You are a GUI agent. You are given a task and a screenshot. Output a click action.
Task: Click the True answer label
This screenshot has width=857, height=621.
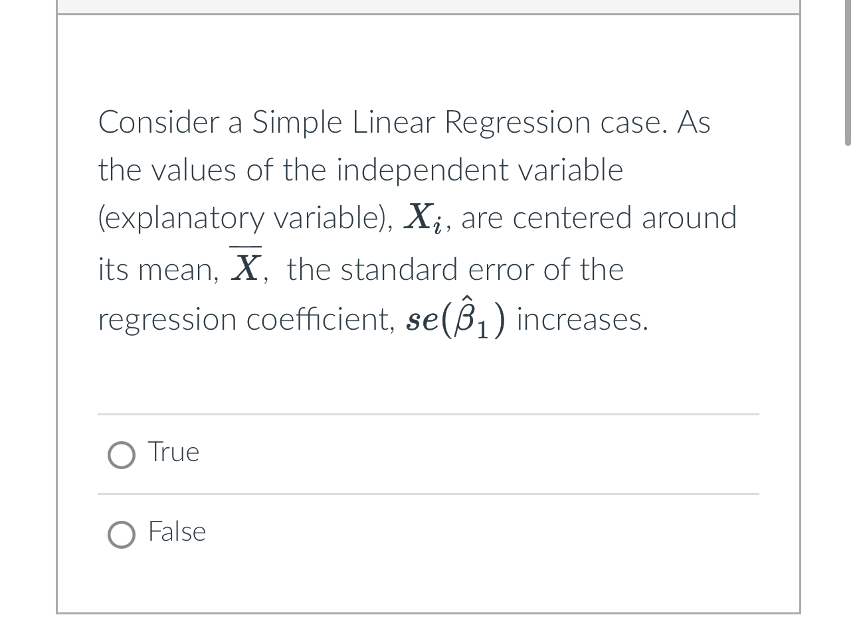pos(173,452)
